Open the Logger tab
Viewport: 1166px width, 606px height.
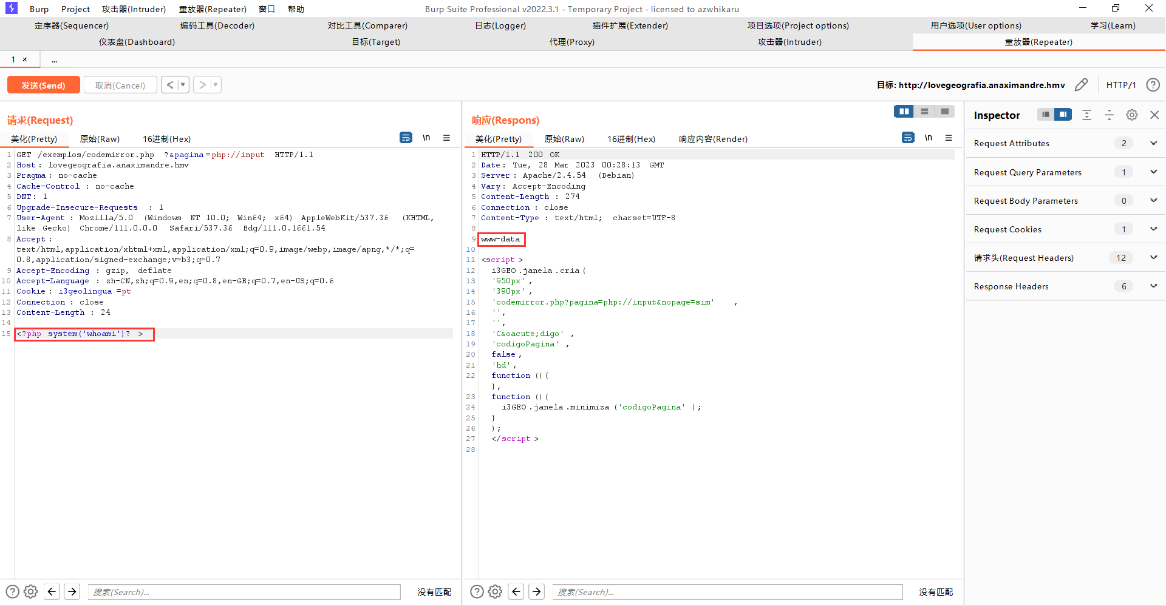[x=500, y=25]
